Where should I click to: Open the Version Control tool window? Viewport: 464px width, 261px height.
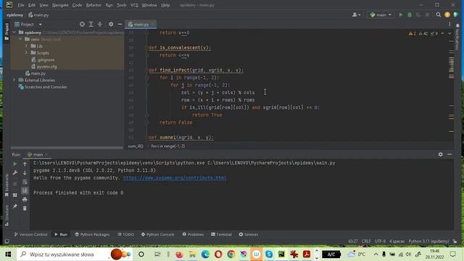tap(30, 234)
